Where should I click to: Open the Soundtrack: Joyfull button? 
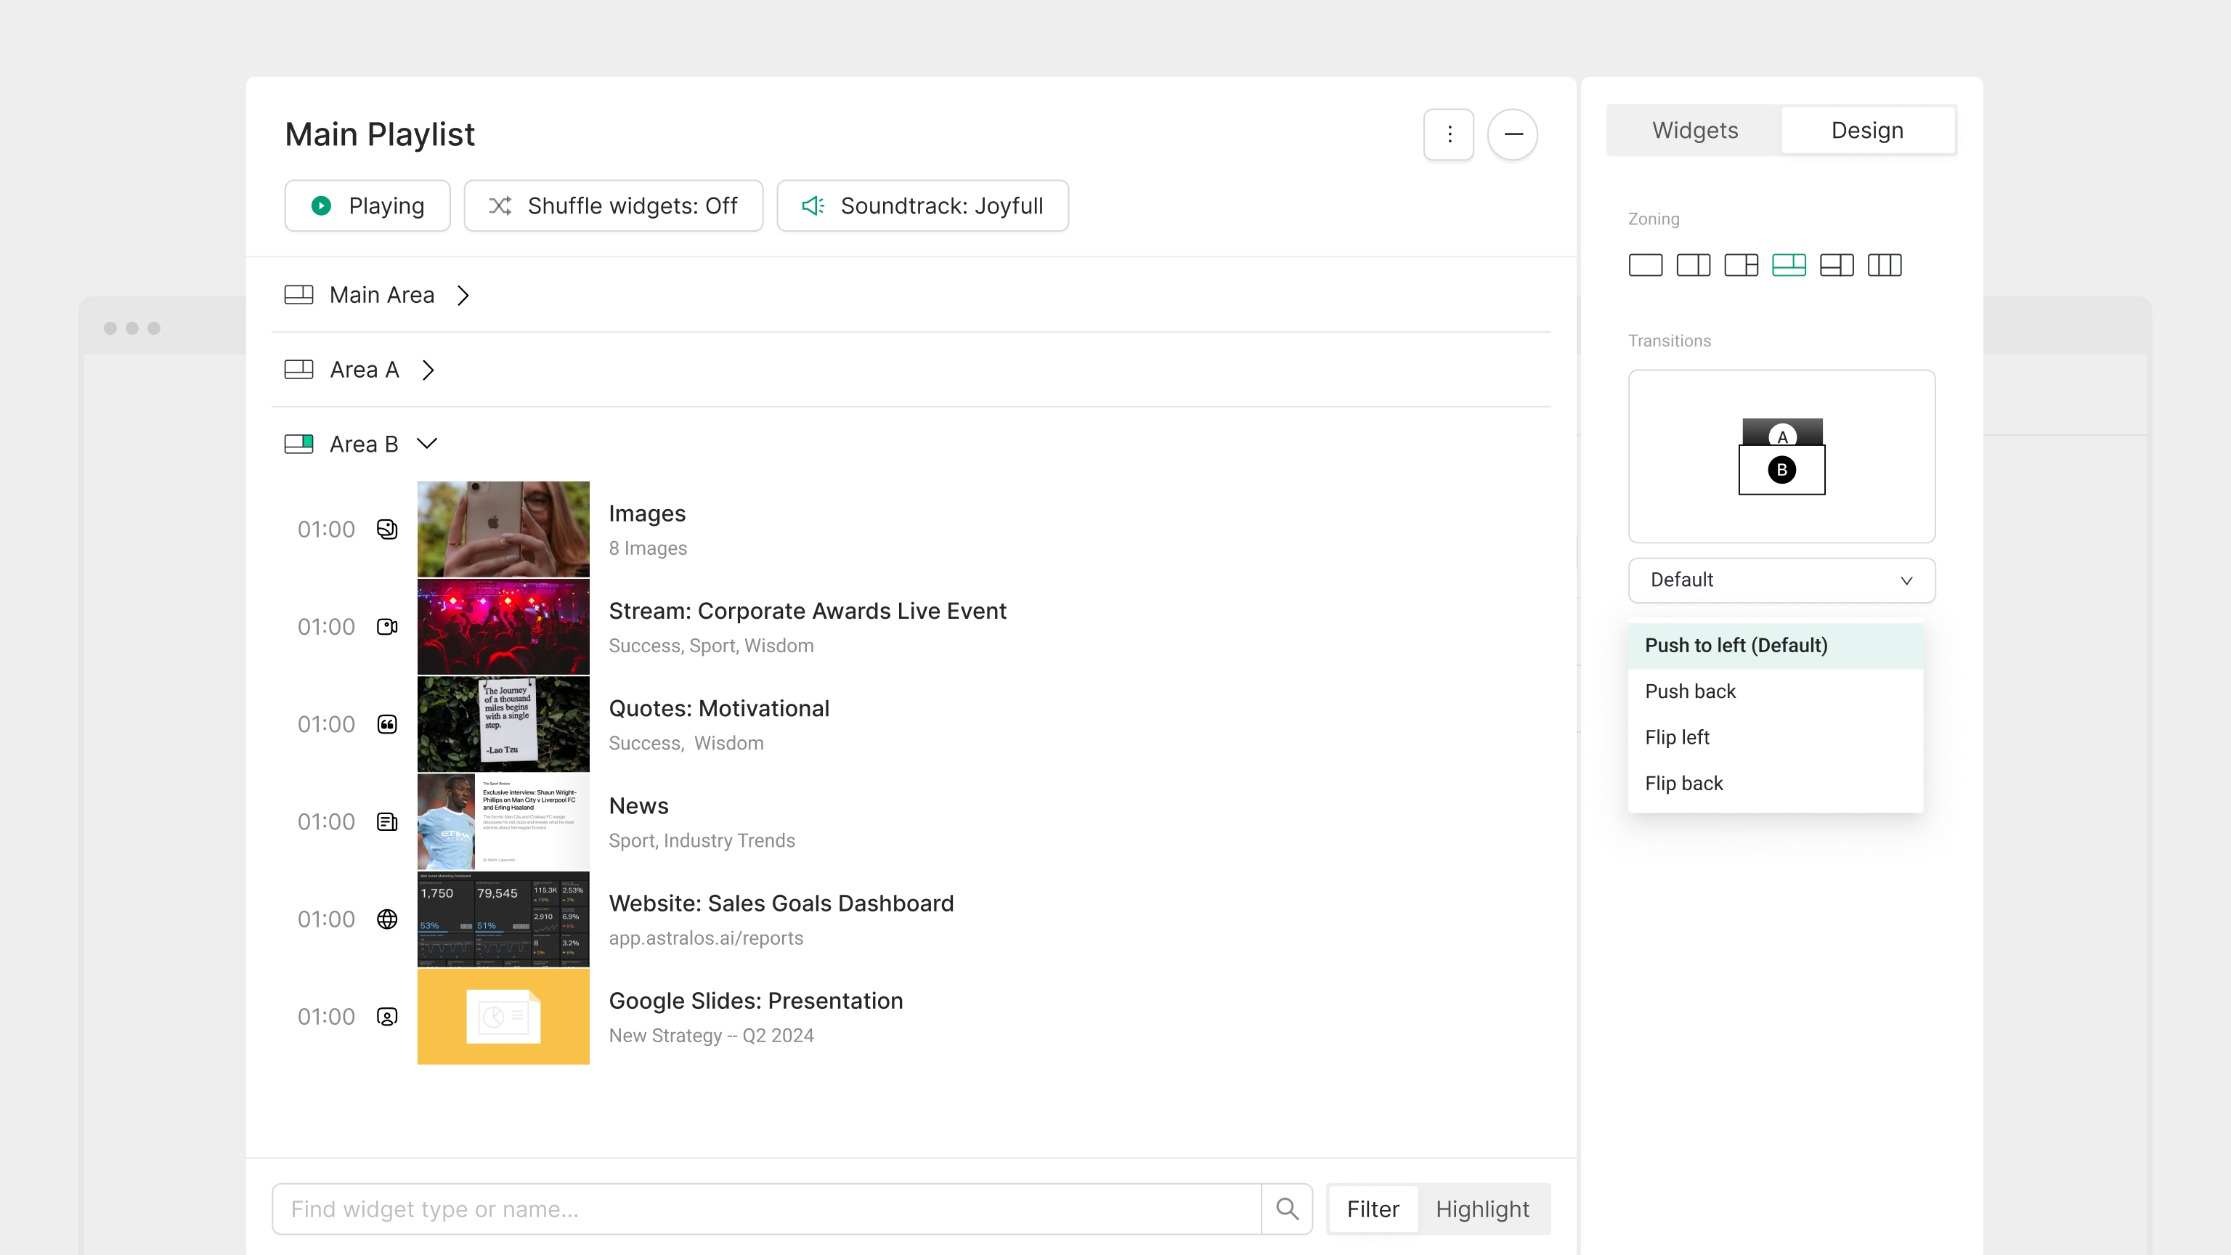tap(922, 206)
